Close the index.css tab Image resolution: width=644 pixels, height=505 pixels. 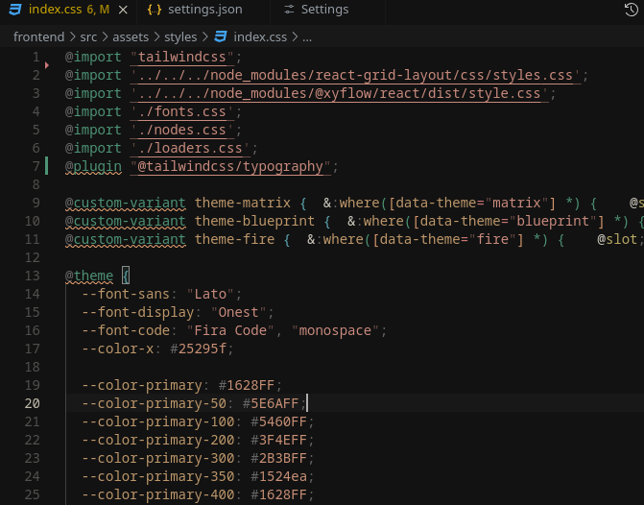[123, 10]
